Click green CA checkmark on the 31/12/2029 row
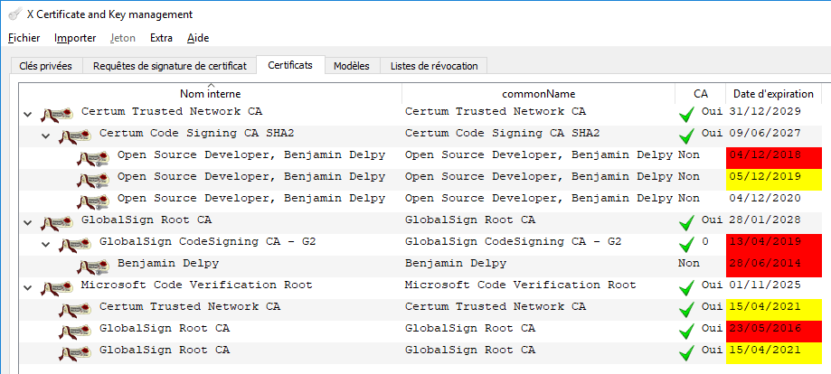 click(686, 115)
